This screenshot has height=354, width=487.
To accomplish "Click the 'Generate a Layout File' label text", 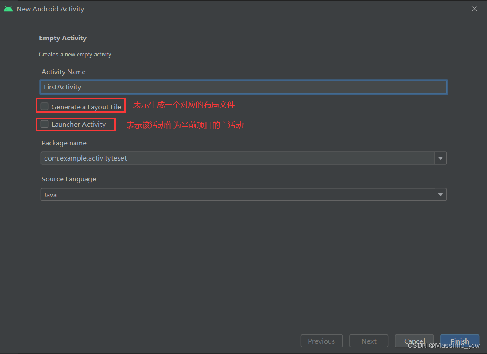I will tap(86, 107).
